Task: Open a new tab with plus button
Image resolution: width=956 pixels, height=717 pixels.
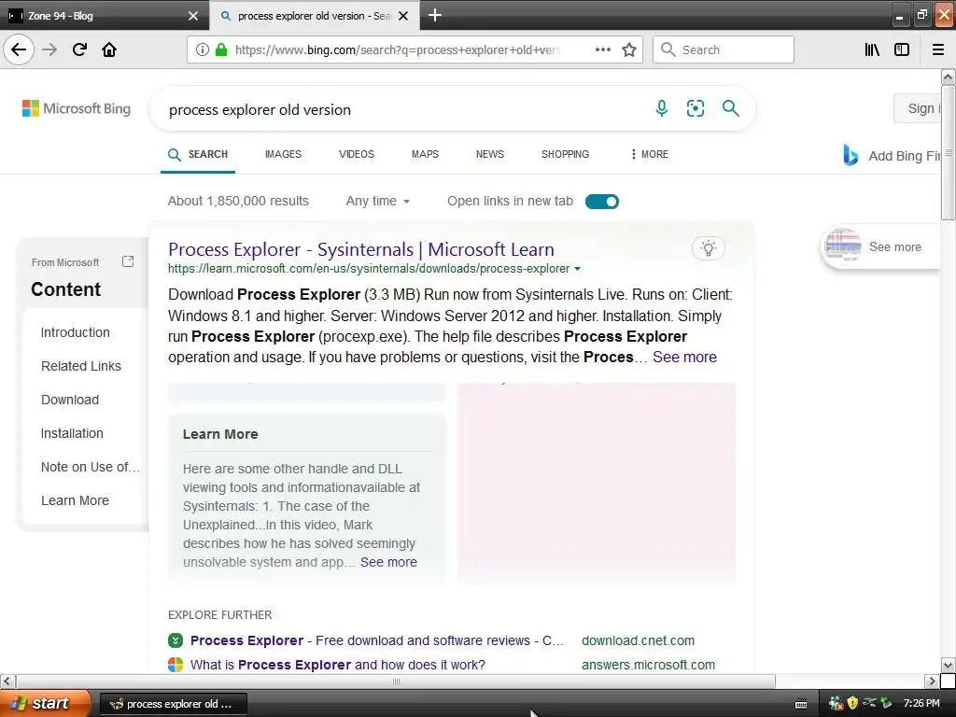Action: pos(435,15)
